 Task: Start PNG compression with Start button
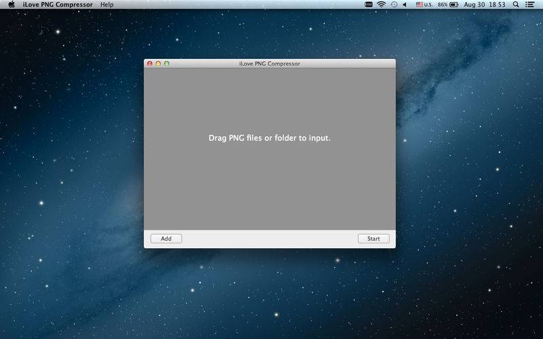click(373, 239)
